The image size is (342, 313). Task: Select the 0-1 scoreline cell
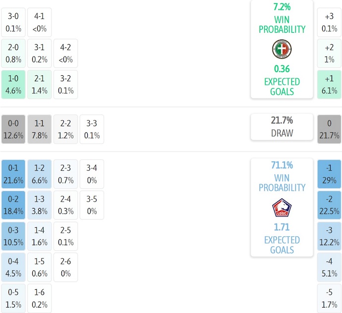coord(13,174)
